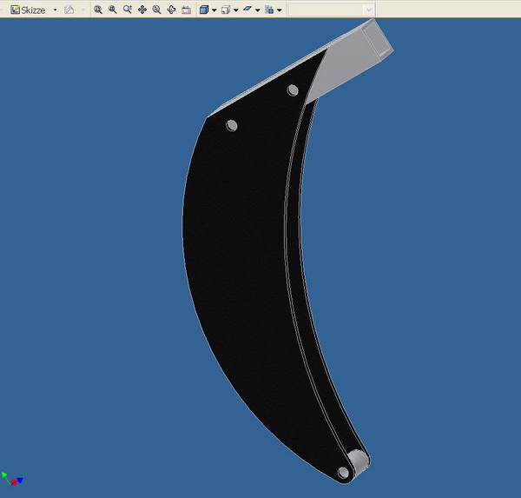Expand the shaded display mode dropdown arrow

point(214,10)
